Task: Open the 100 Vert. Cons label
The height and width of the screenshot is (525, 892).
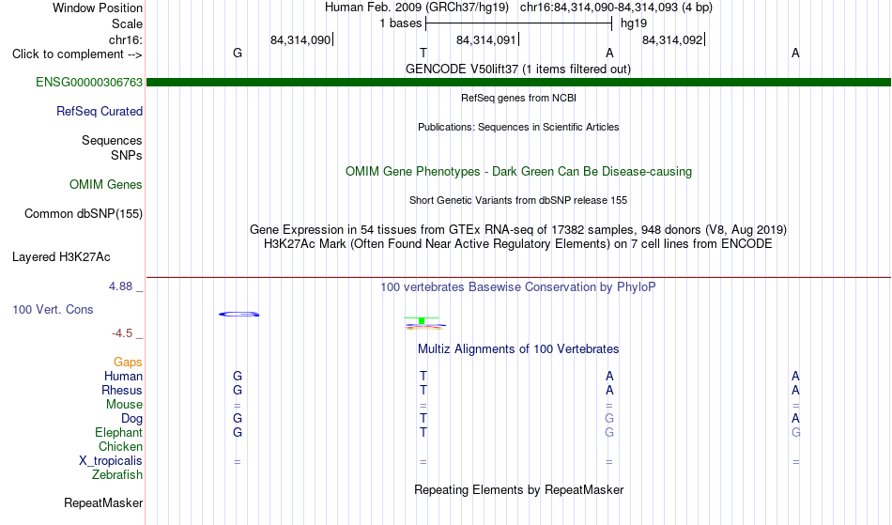Action: (53, 309)
